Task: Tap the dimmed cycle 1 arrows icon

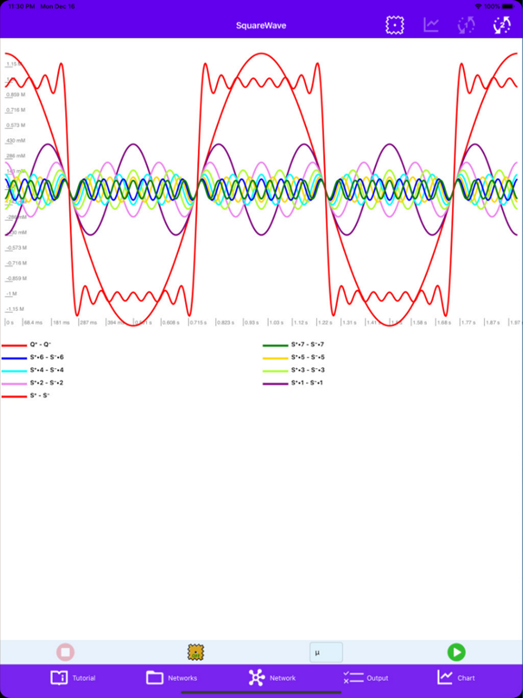Action: click(x=466, y=25)
